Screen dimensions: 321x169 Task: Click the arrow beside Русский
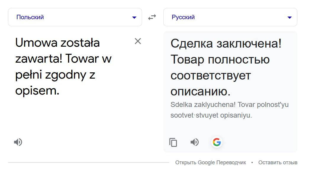(x=289, y=17)
